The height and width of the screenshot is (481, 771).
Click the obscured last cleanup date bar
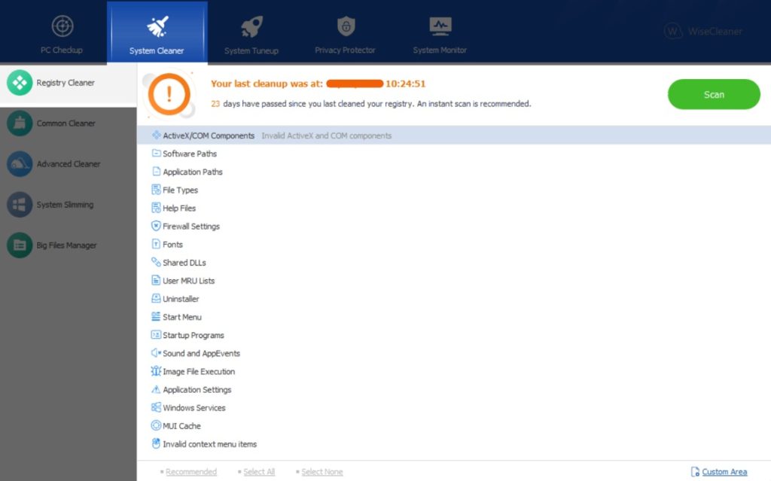[356, 84]
